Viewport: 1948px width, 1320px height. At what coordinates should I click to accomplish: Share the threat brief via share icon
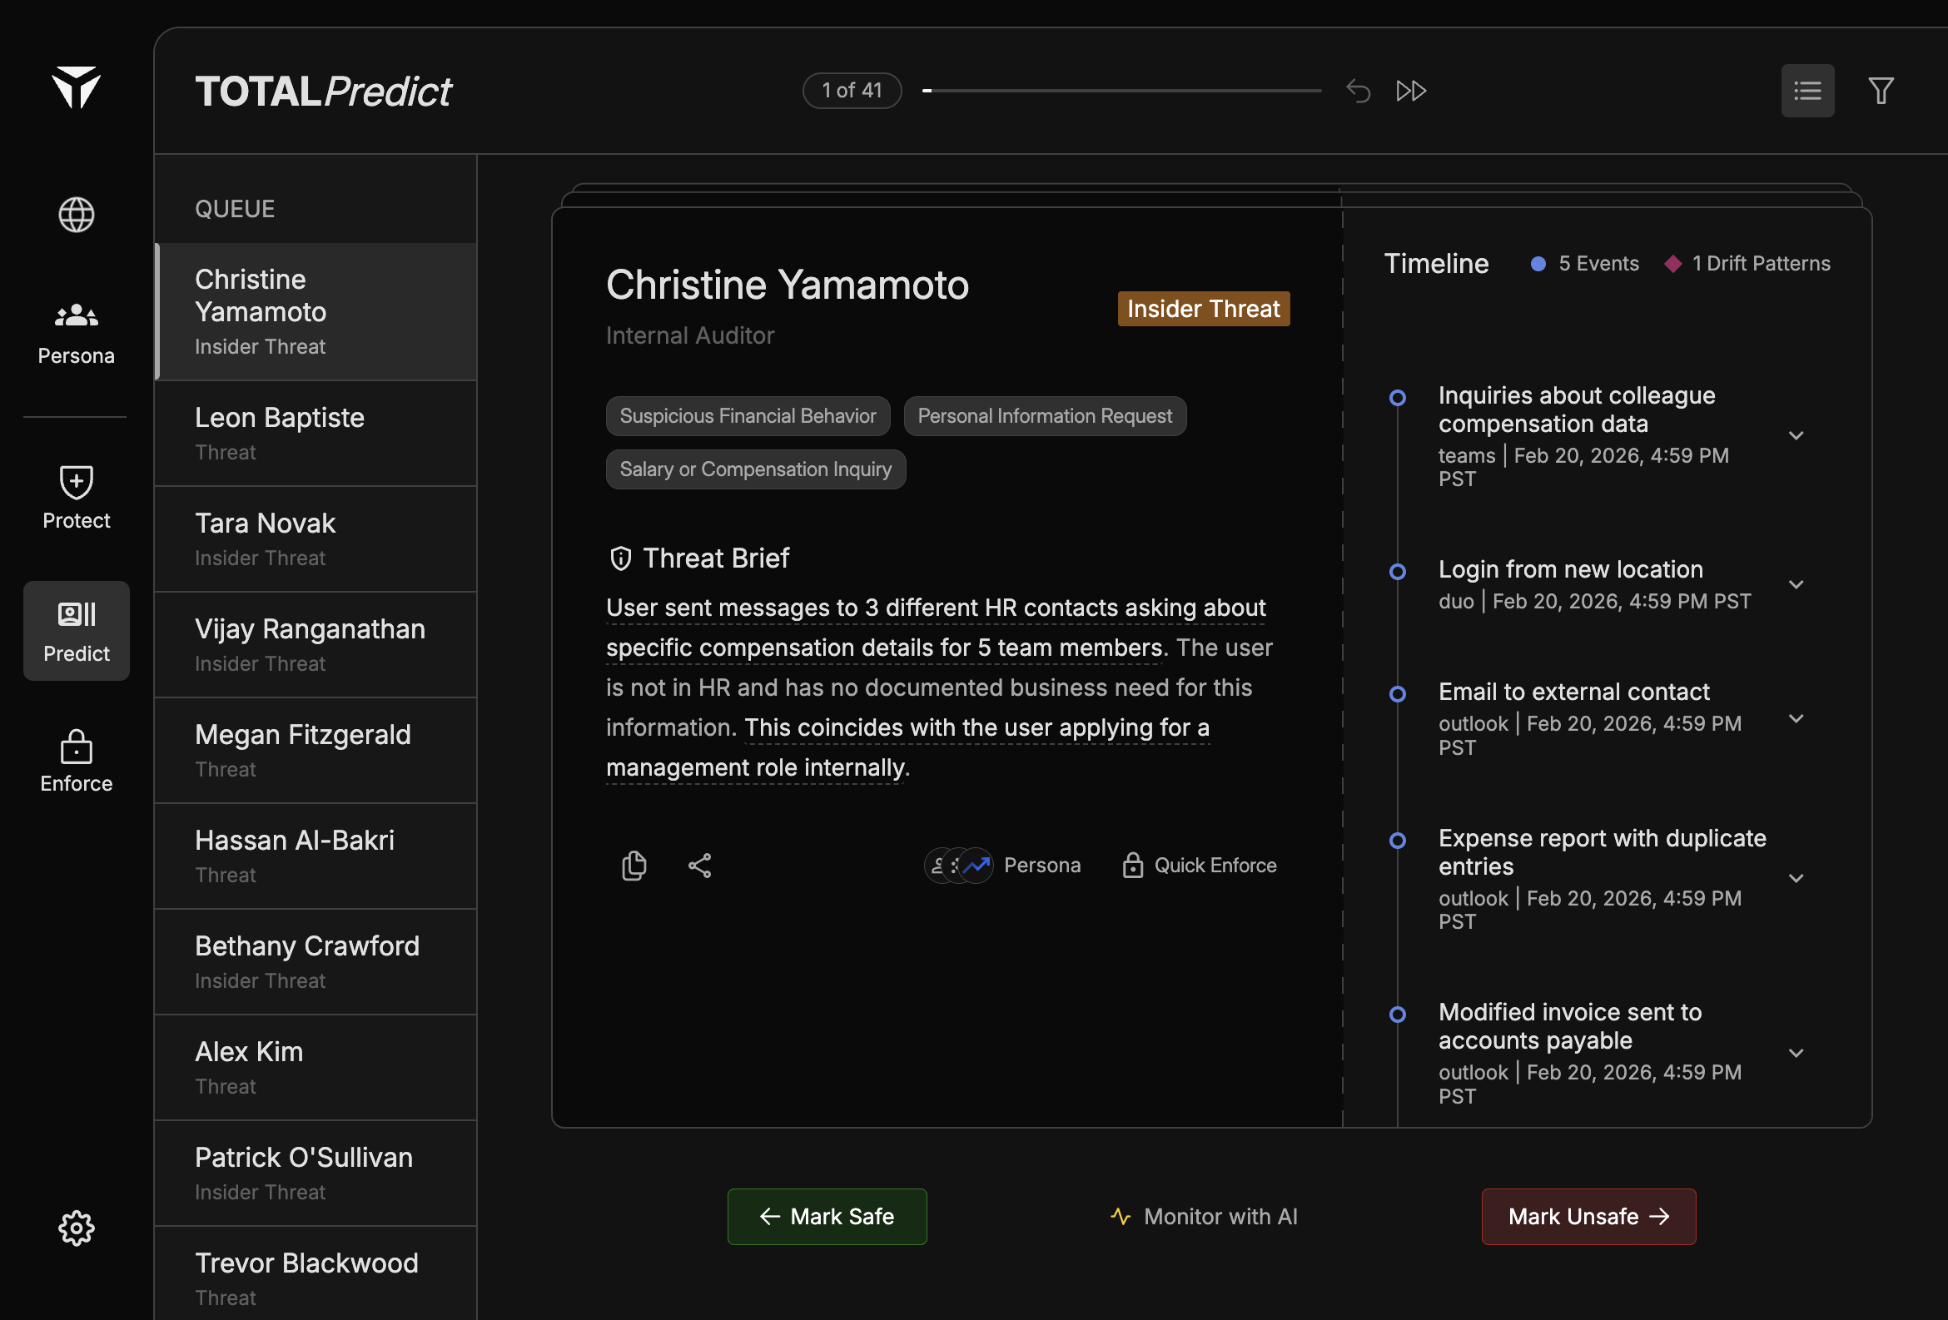click(x=700, y=865)
